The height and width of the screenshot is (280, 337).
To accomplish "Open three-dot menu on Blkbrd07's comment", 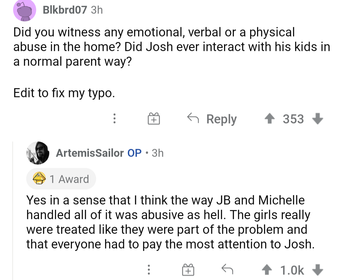I will coord(115,118).
